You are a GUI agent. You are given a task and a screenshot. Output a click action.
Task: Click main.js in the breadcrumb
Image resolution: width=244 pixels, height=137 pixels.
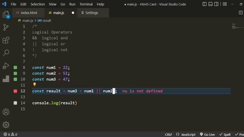click(x=28, y=21)
